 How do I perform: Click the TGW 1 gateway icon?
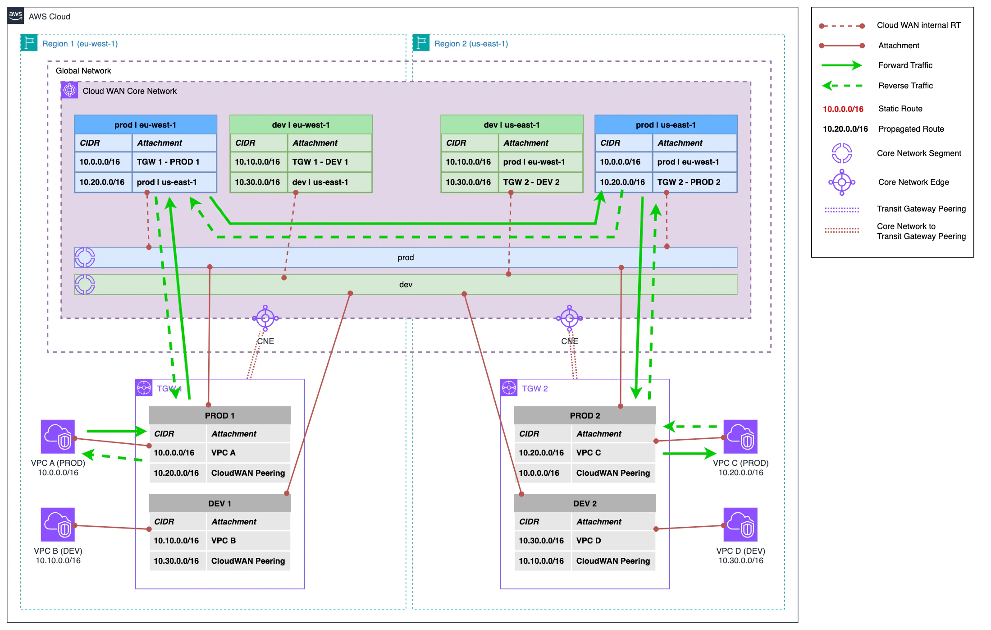click(x=144, y=388)
